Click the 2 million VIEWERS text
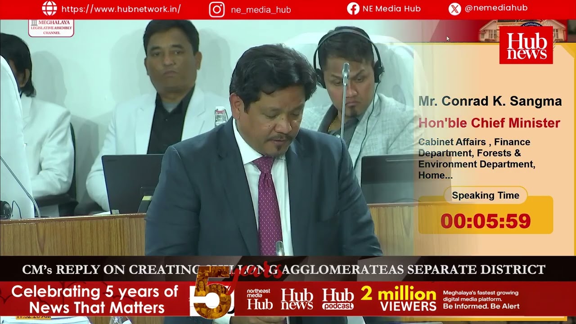576x324 pixels. (x=399, y=300)
